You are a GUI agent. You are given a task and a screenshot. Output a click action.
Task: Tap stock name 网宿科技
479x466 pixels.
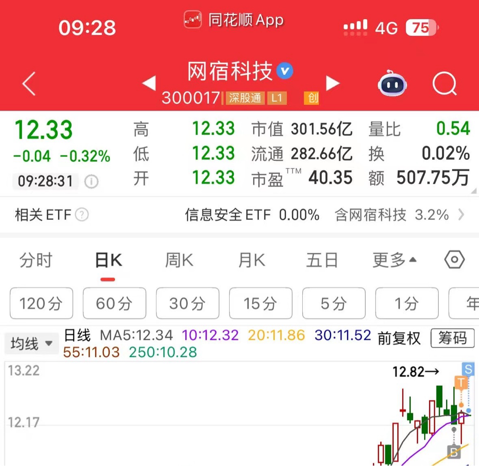tap(230, 71)
